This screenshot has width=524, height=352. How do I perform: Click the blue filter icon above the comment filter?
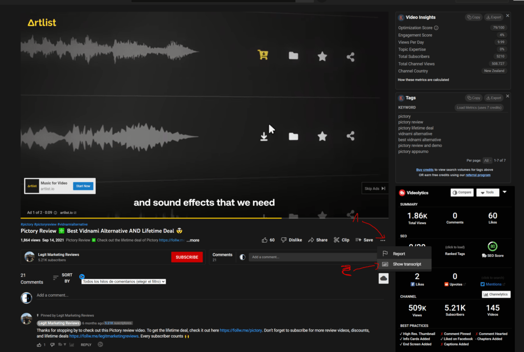pos(82,276)
